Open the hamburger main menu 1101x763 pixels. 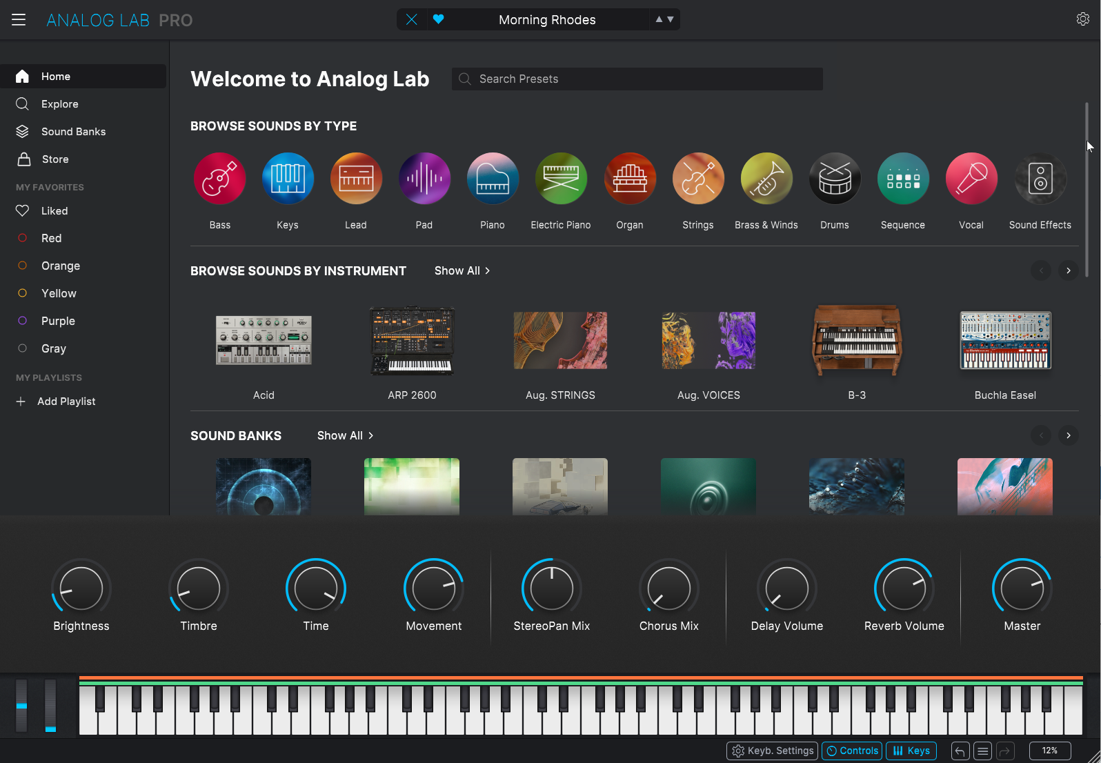[x=19, y=20]
